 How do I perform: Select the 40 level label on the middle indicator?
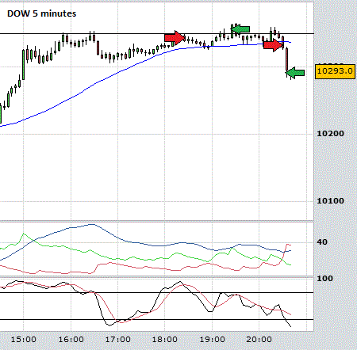(x=322, y=242)
